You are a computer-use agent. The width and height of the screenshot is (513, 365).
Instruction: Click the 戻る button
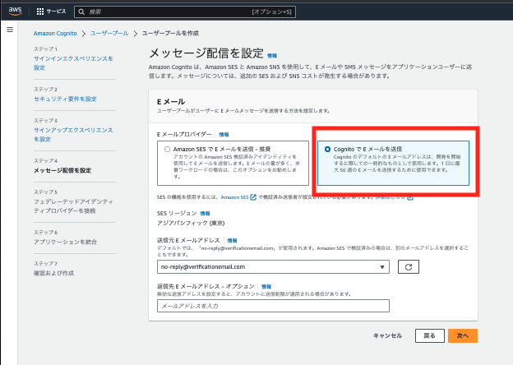pos(430,335)
